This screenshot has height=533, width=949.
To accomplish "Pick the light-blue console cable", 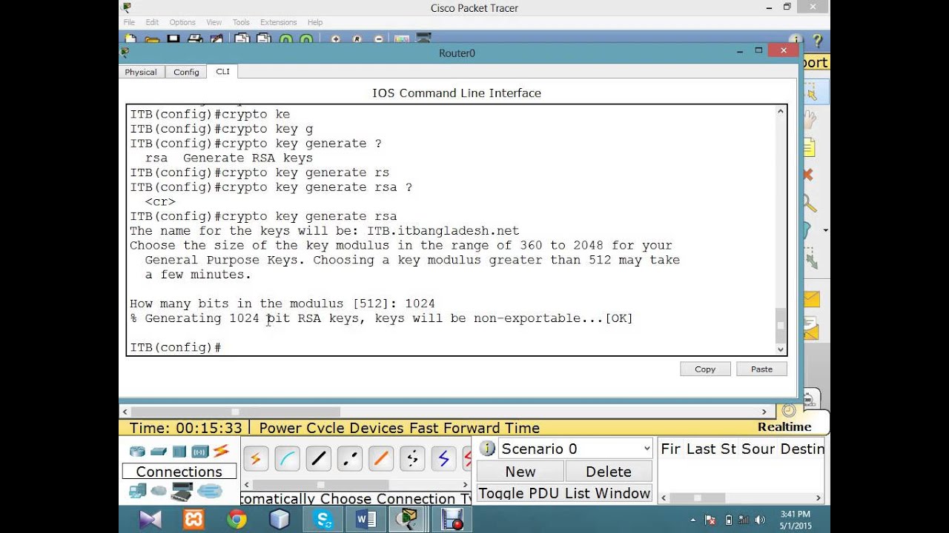I will coord(287,459).
